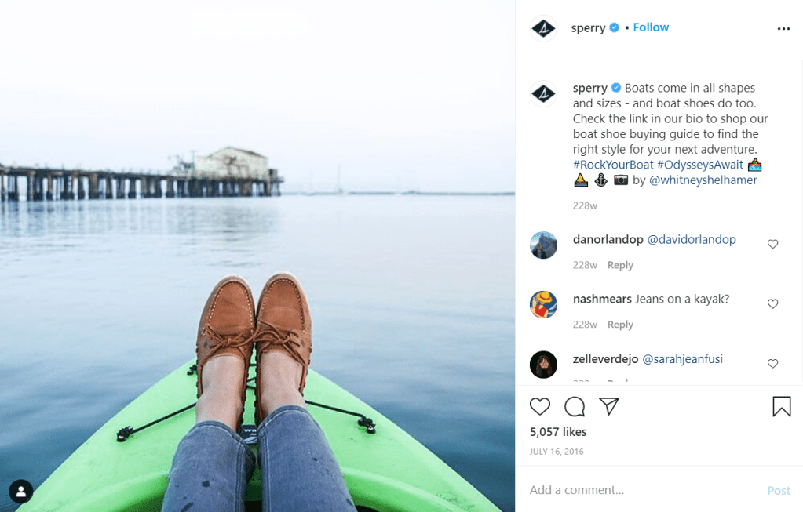Share the post via paper plane icon
The height and width of the screenshot is (512, 803).
pyautogui.click(x=609, y=406)
